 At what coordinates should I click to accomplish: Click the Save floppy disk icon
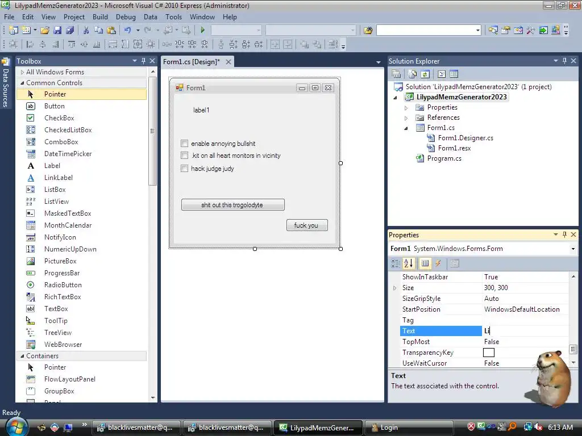pyautogui.click(x=57, y=30)
